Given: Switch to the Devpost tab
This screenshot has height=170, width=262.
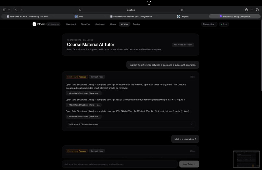Looking at the screenshot, I should (x=183, y=16).
